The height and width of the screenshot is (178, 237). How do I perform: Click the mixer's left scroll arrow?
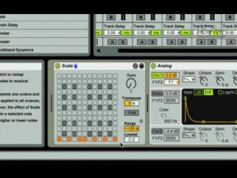pos(98,50)
